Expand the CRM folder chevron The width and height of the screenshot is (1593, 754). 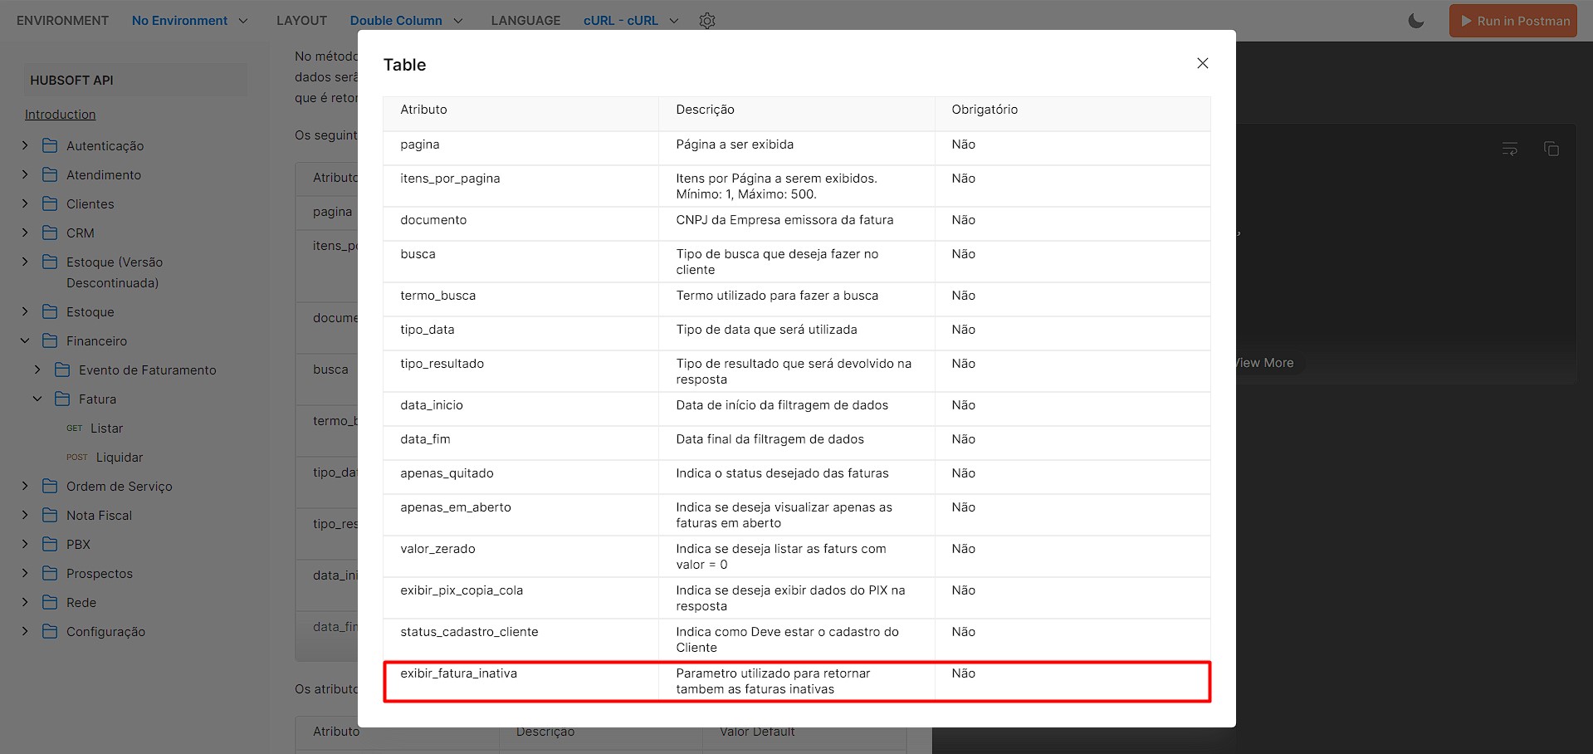tap(25, 233)
